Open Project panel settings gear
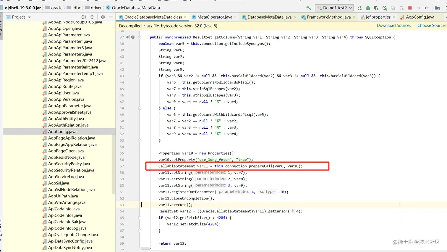 pyautogui.click(x=103, y=17)
